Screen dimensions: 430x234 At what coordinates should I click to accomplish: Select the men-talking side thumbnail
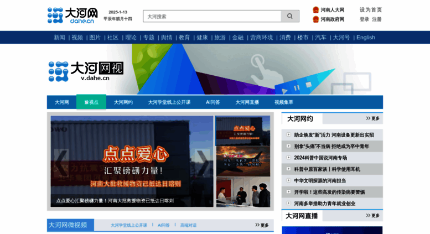pos(244,192)
